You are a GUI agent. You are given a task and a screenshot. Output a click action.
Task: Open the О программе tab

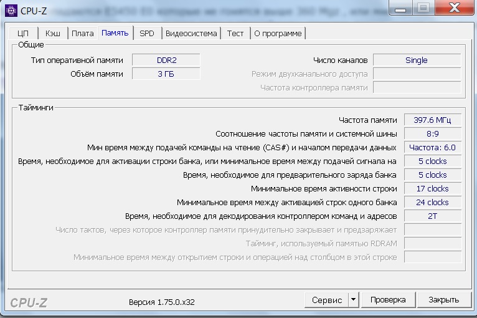(278, 33)
